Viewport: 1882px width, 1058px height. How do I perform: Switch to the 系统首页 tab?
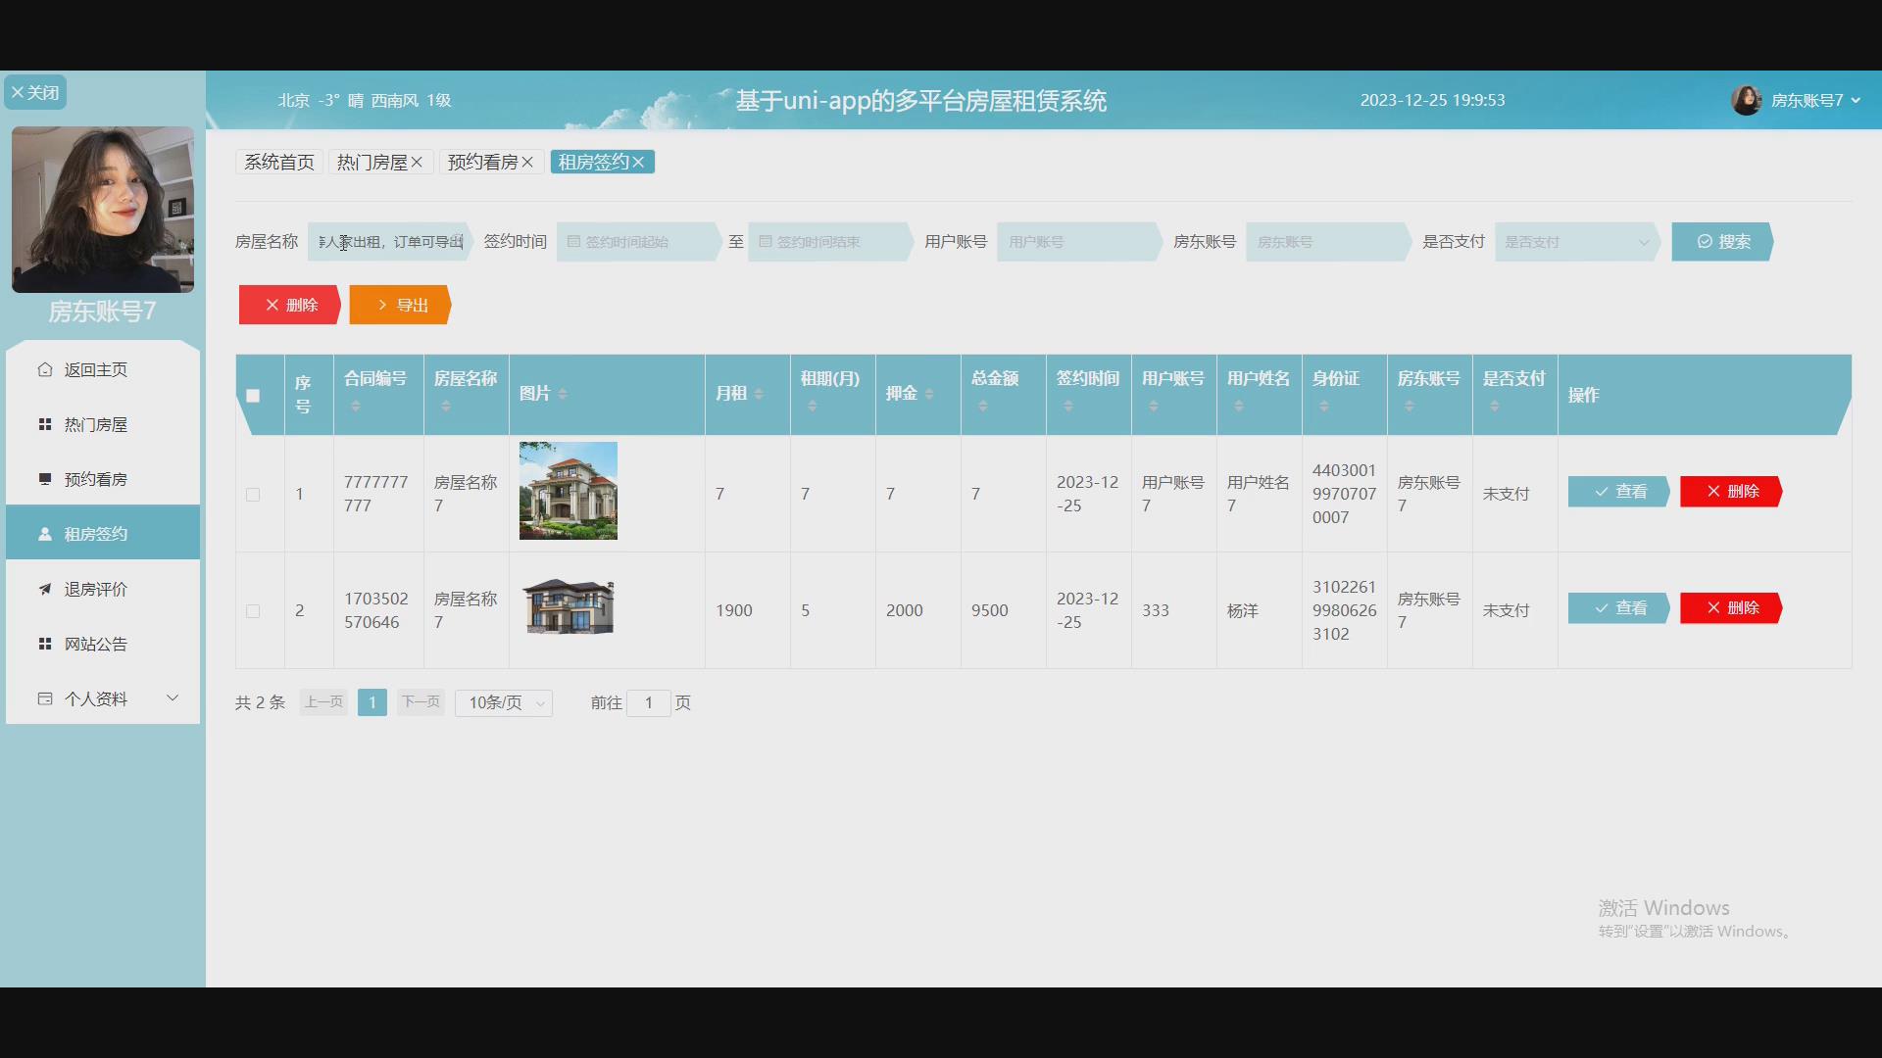point(279,163)
